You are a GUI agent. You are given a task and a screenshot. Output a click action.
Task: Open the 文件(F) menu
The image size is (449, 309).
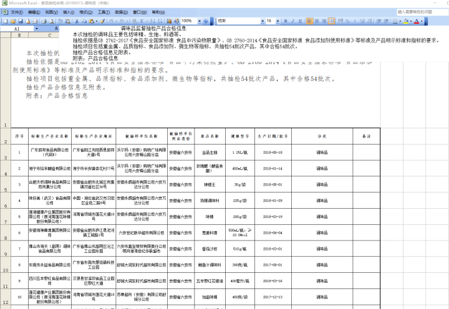(17, 12)
